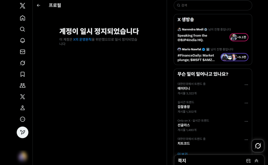The width and height of the screenshot is (268, 165).
Task: Open more options for 치트코드 trend
Action: (246, 139)
